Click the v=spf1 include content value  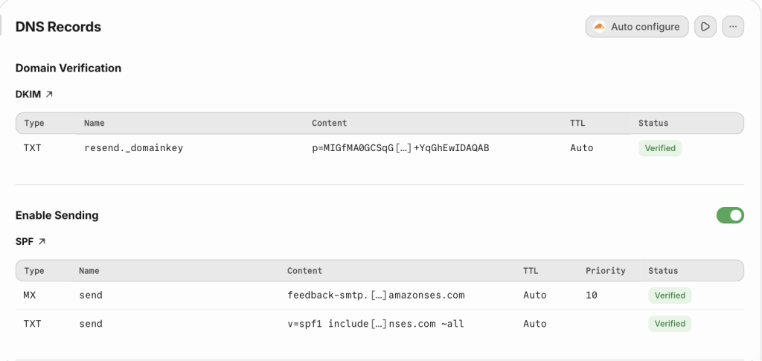click(376, 324)
